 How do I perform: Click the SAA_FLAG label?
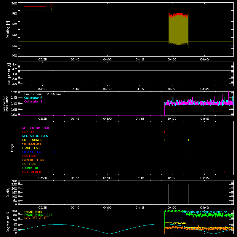(x=29, y=156)
